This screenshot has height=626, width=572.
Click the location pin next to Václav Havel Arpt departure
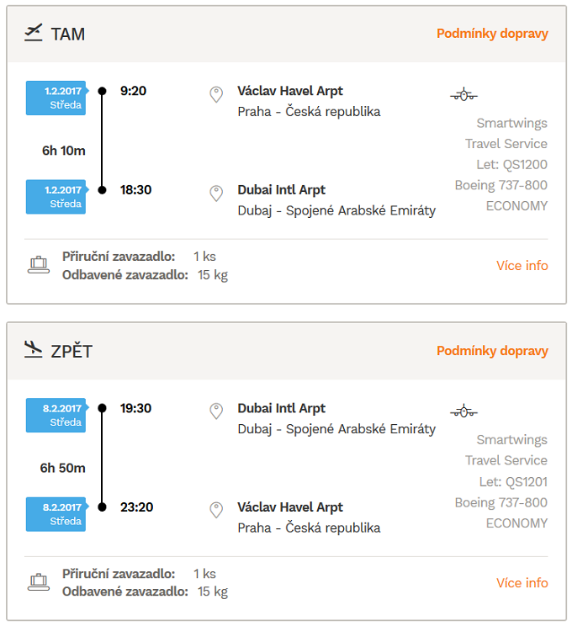216,94
